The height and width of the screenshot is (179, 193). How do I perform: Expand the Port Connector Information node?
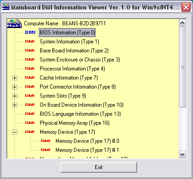tap(14, 87)
